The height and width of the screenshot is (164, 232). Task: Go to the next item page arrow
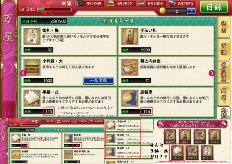click(212, 73)
